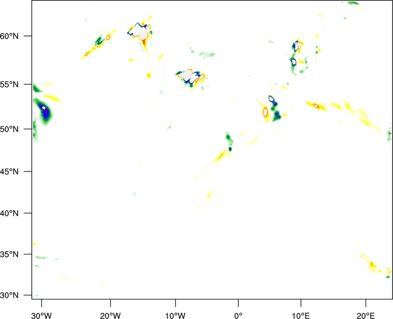The width and height of the screenshot is (393, 319).
Task: Click the 30°W longitude label
Action: click(42, 316)
